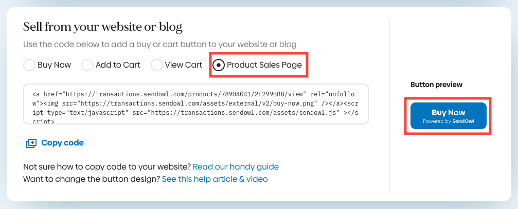
Task: Click the 'Add to Cart' label text
Action: [x=118, y=65]
